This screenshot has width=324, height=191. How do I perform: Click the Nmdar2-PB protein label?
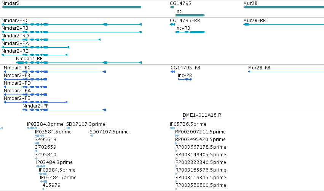pyautogui.click(x=17, y=75)
